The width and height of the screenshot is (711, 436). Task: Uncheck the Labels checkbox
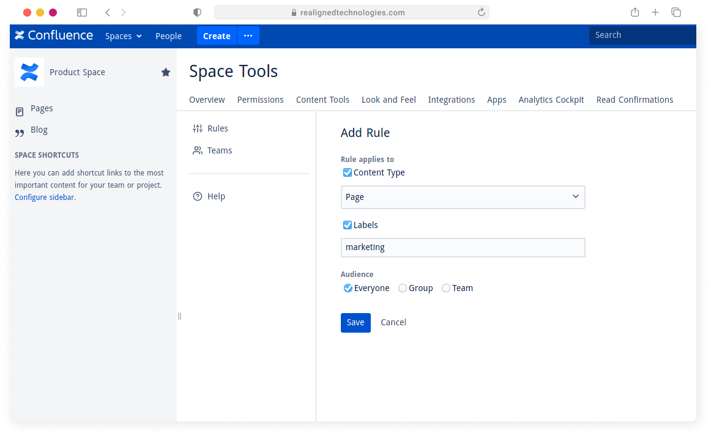coord(348,225)
